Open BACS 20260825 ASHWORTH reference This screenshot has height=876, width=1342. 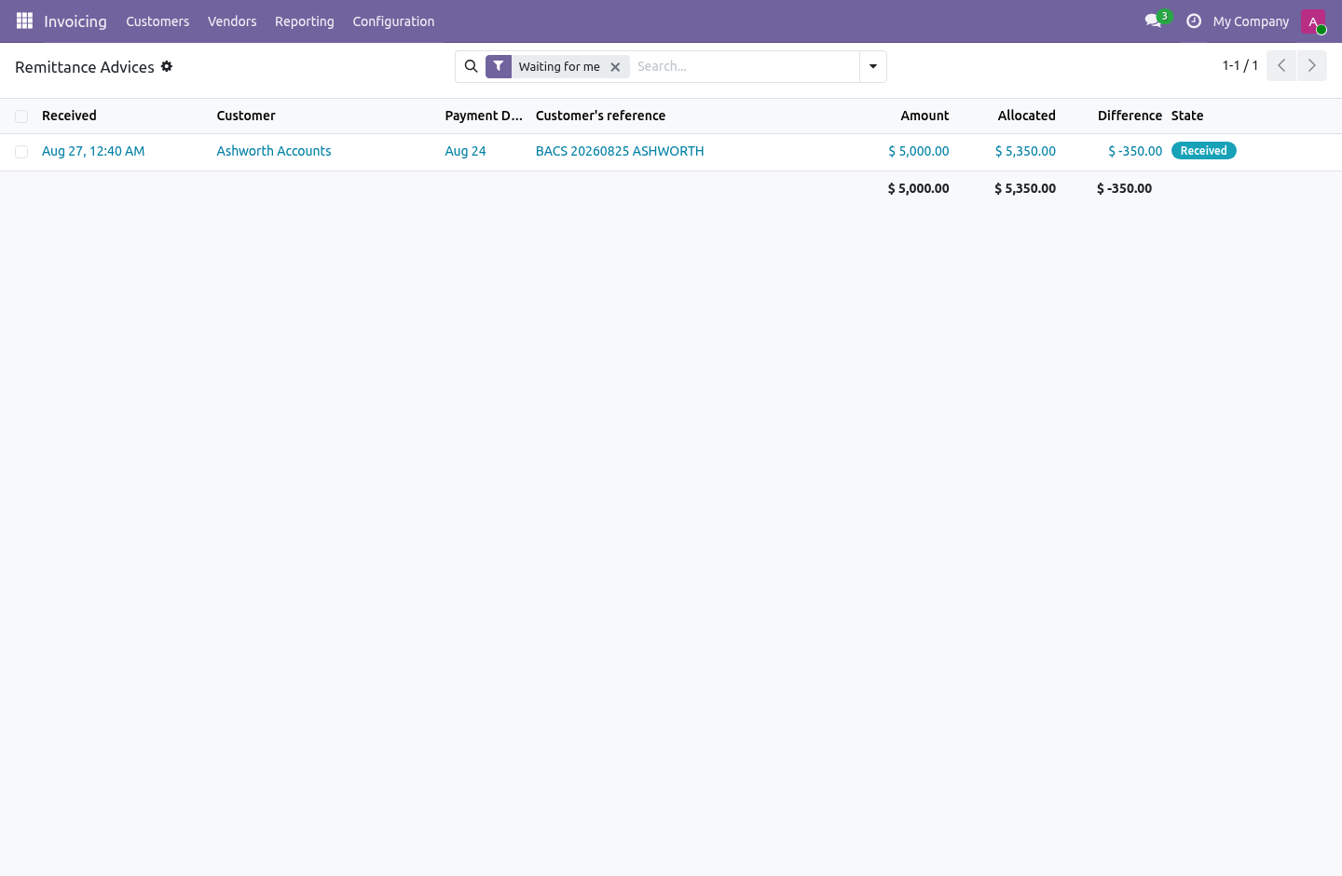620,151
